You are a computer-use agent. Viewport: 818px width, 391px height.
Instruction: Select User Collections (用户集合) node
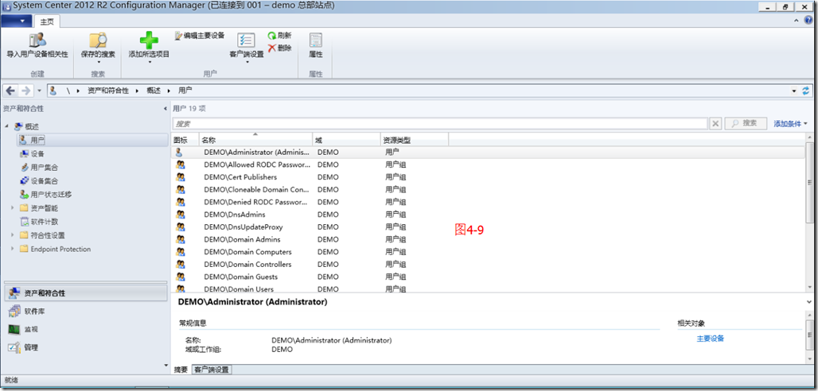39,168
